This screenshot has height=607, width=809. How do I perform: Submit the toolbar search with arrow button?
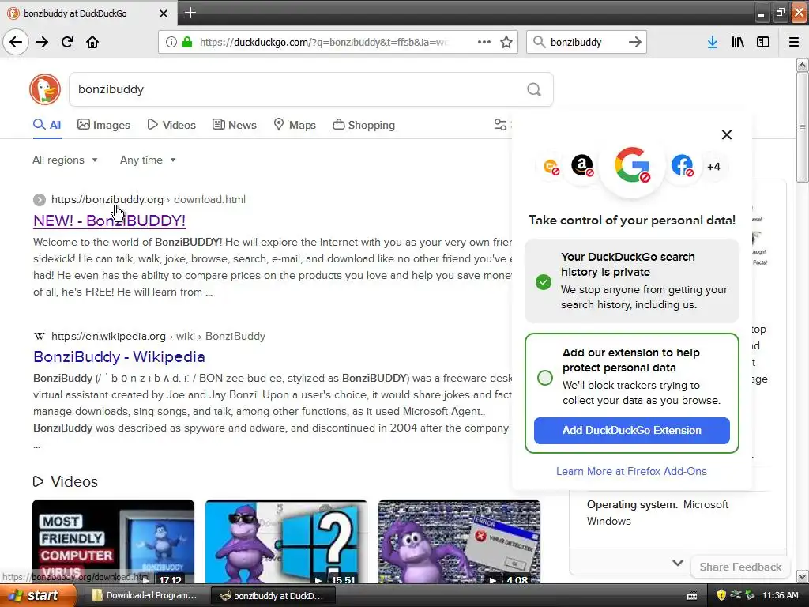tap(635, 42)
